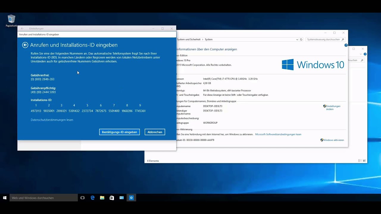The height and width of the screenshot is (214, 381).
Task: Maximize the System control panel window
Action: click(x=334, y=33)
